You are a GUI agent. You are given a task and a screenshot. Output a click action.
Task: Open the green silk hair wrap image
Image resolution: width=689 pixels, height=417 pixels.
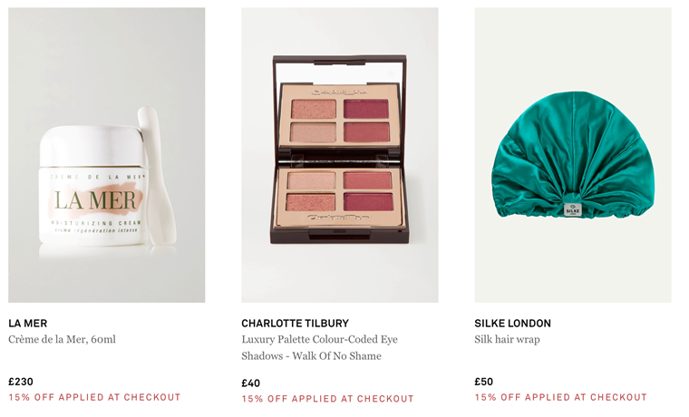tap(573, 155)
